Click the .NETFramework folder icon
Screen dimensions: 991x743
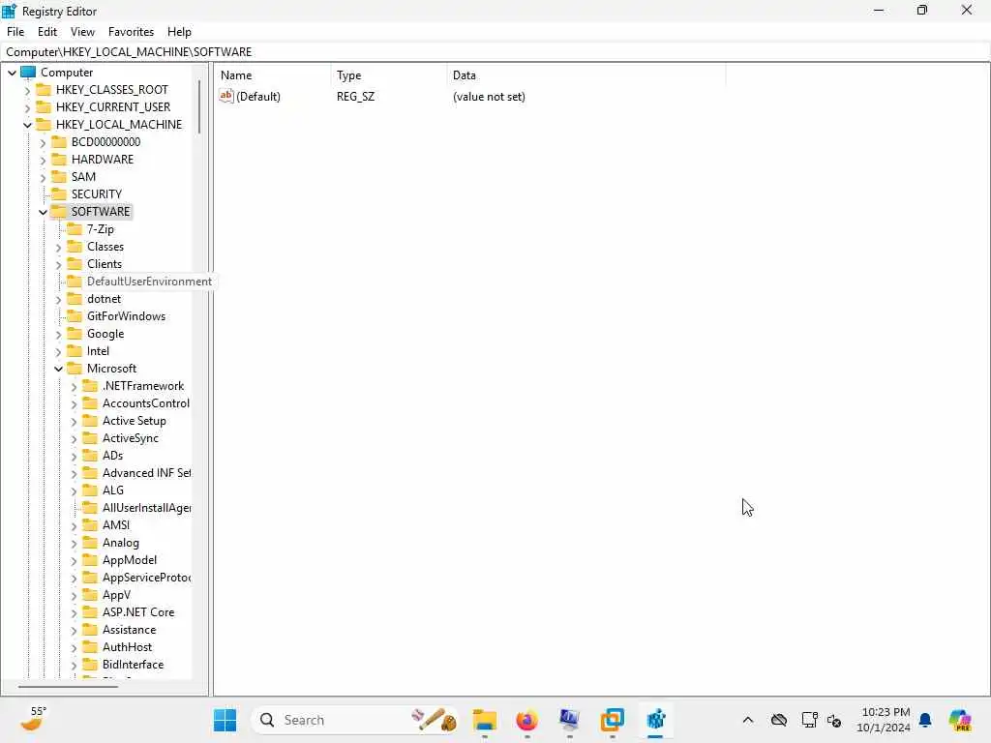(90, 385)
